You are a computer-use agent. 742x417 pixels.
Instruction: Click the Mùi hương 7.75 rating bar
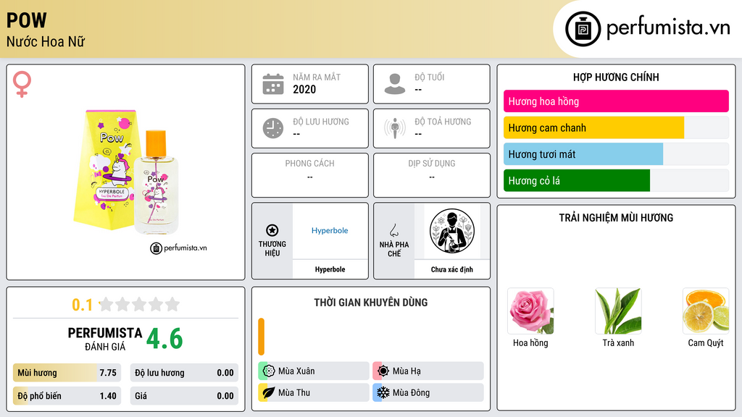(67, 373)
